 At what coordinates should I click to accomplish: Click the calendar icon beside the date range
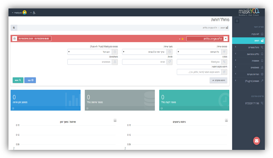(x=15, y=39)
